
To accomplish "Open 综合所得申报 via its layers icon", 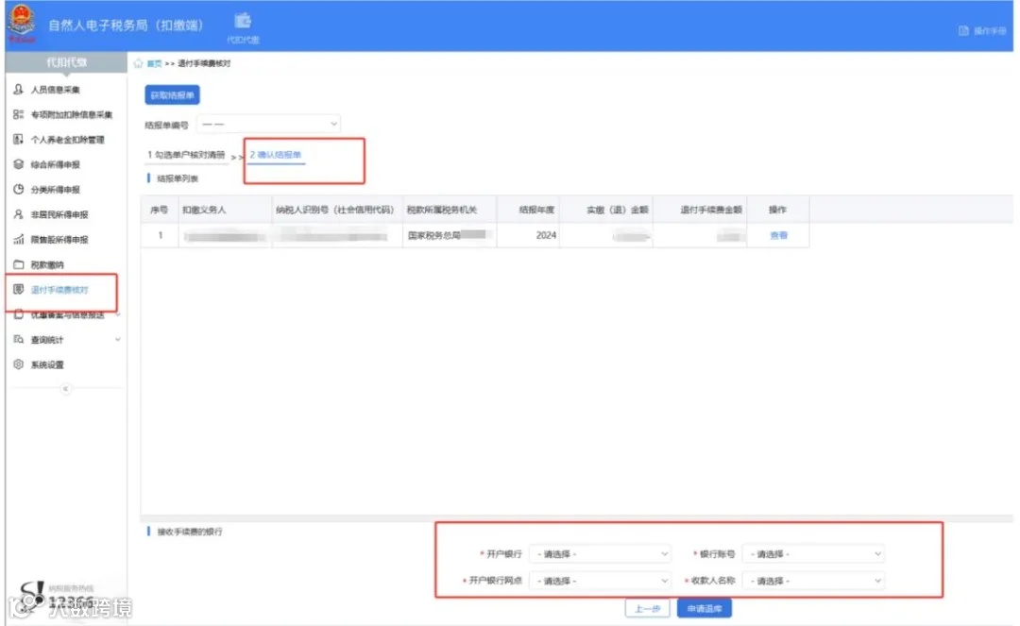I will (x=18, y=164).
